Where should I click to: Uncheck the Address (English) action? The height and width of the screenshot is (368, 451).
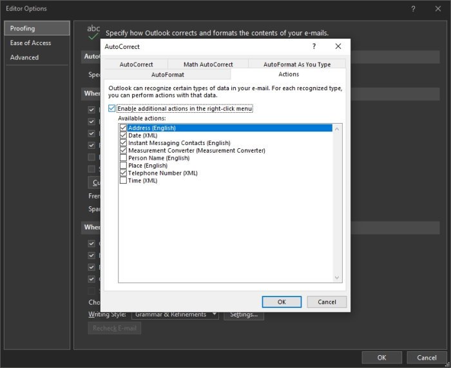point(123,128)
